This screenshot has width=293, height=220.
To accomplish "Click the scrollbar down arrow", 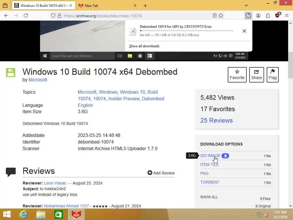I will tap(290, 206).
